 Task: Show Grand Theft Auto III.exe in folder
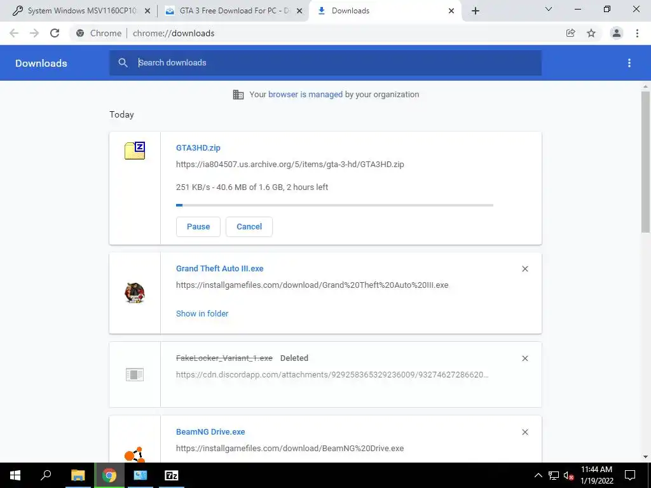pyautogui.click(x=202, y=314)
